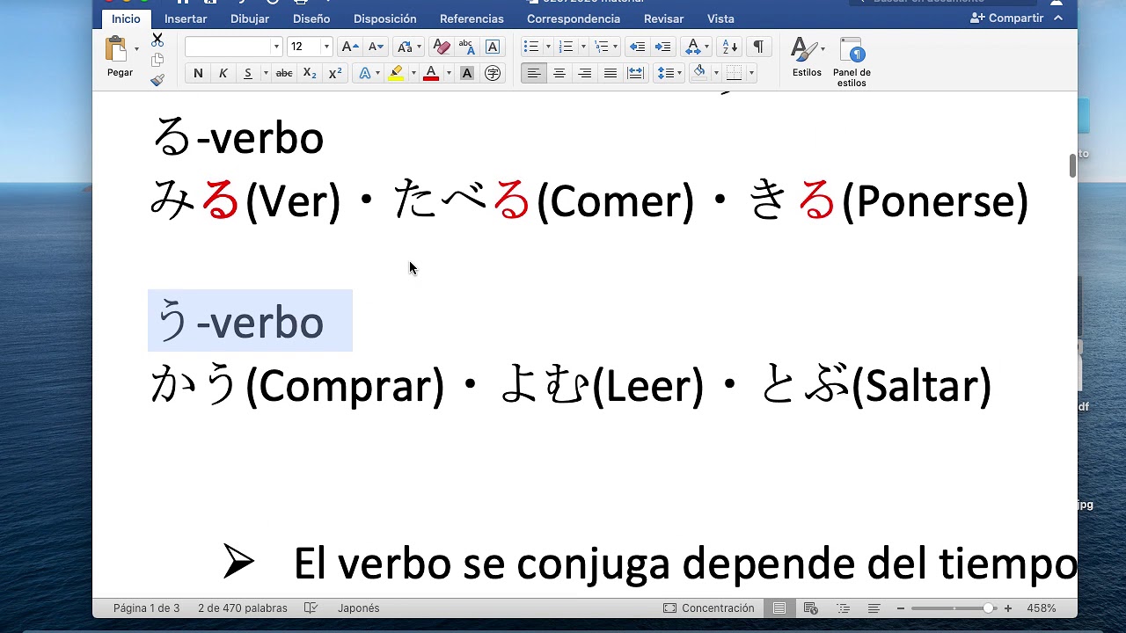The width and height of the screenshot is (1126, 633).
Task: Set centered text alignment
Action: [x=559, y=73]
